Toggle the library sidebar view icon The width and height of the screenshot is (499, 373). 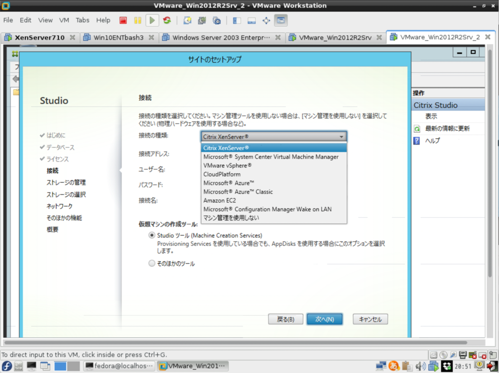[237, 20]
